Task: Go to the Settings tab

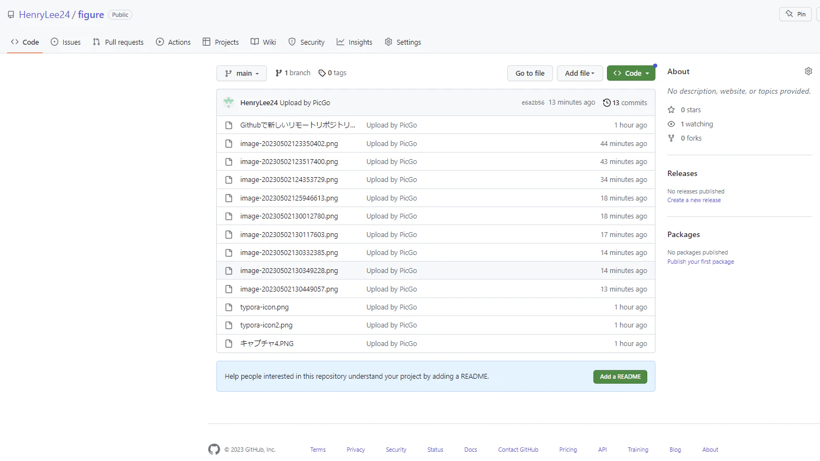Action: click(x=403, y=42)
